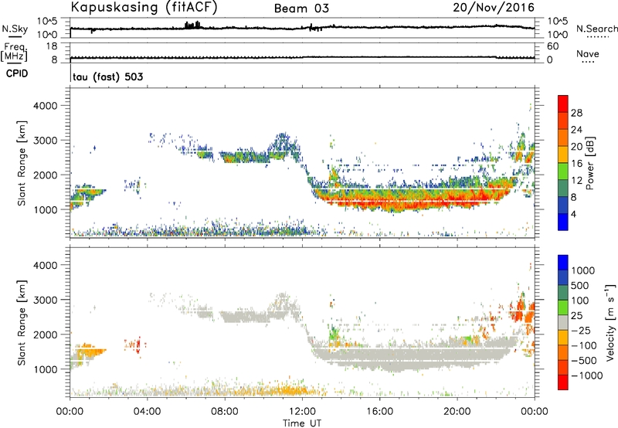Screen dimensions: 618x428
Task: Select the "Time UT" axis title
Action: [302, 423]
